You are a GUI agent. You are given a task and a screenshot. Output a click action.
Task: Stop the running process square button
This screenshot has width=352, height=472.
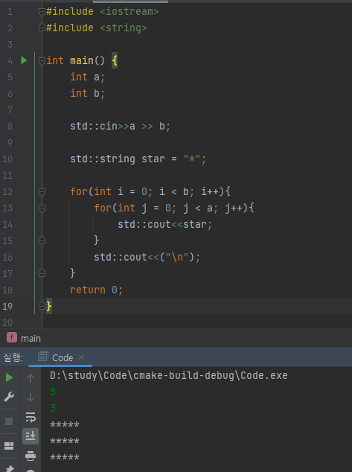[x=9, y=421]
